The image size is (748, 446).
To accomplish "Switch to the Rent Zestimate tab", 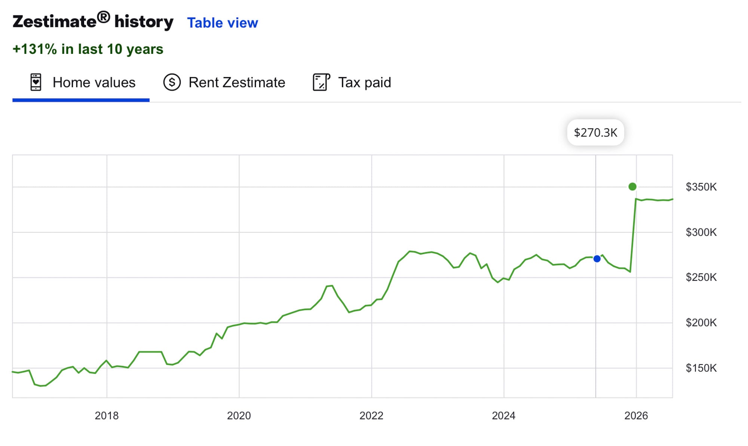I will tap(224, 83).
